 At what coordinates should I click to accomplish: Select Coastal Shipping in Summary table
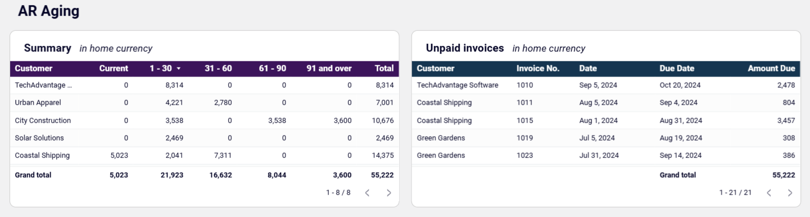pyautogui.click(x=43, y=155)
